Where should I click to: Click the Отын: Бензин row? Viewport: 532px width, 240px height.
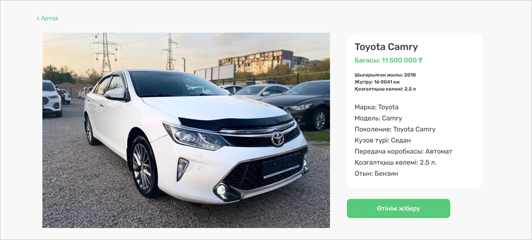(376, 173)
